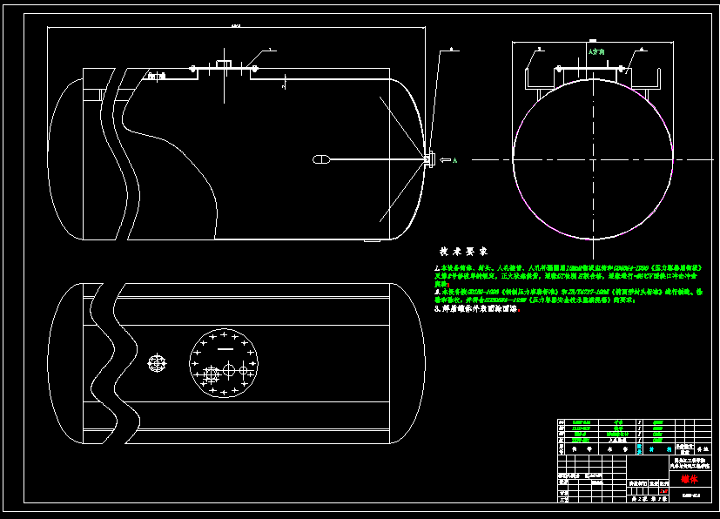This screenshot has width=720, height=519.
Task: Click the cyan text in the parts list header row
Action: pyautogui.click(x=655, y=449)
